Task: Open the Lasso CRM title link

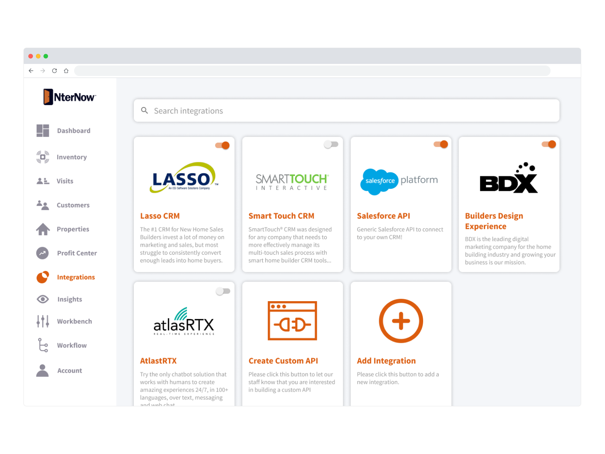Action: point(160,216)
